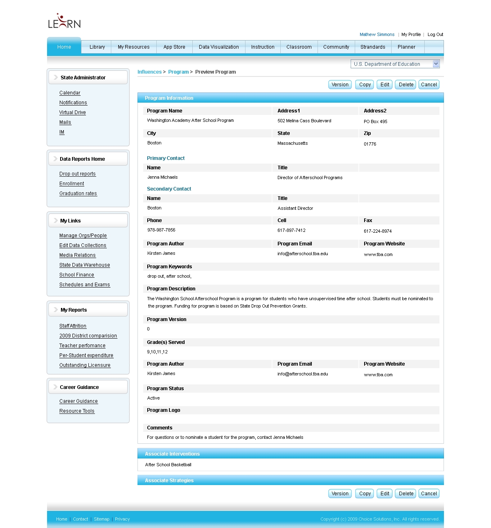Image resolution: width=491 pixels, height=528 pixels.
Task: Click the Mathew Simmons user name
Action: tap(377, 35)
